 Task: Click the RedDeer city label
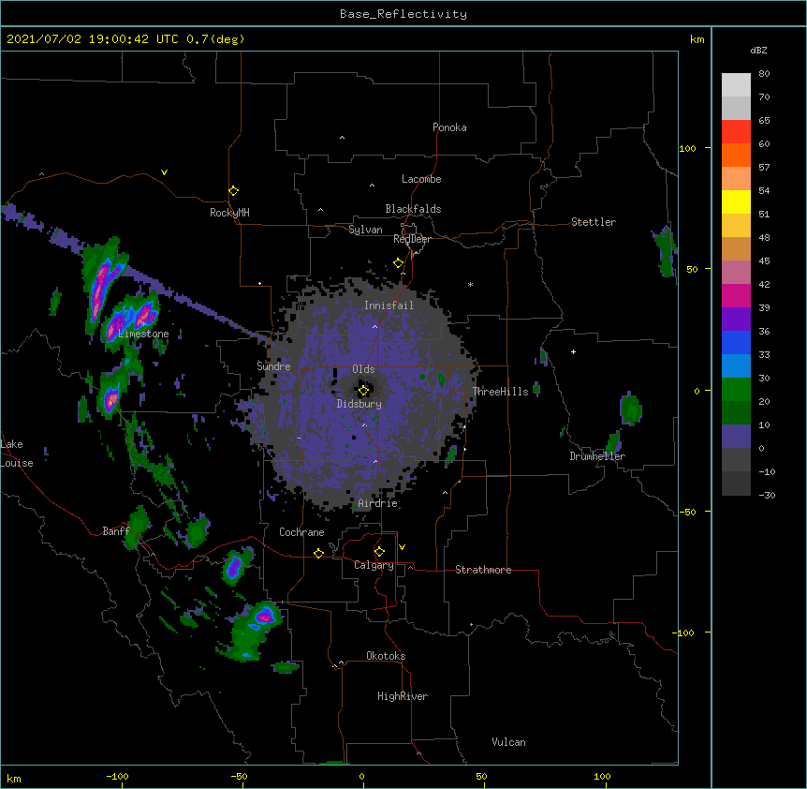(x=412, y=239)
